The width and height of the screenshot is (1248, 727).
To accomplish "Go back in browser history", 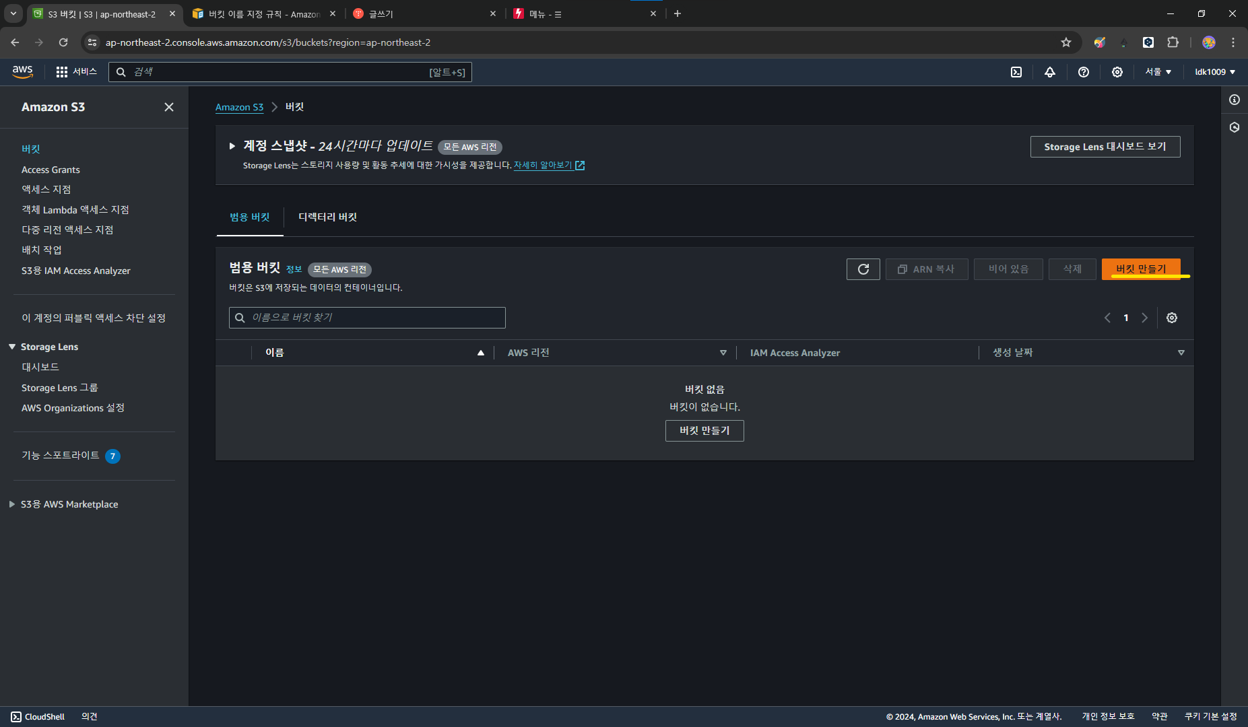I will [15, 42].
